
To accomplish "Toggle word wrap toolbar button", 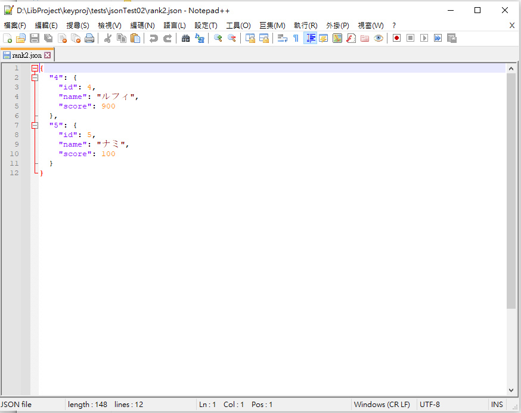I will (x=283, y=38).
